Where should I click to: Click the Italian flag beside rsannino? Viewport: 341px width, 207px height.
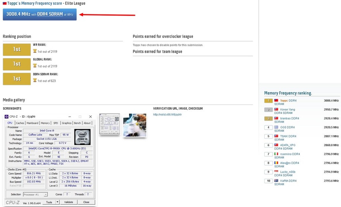(x=277, y=154)
